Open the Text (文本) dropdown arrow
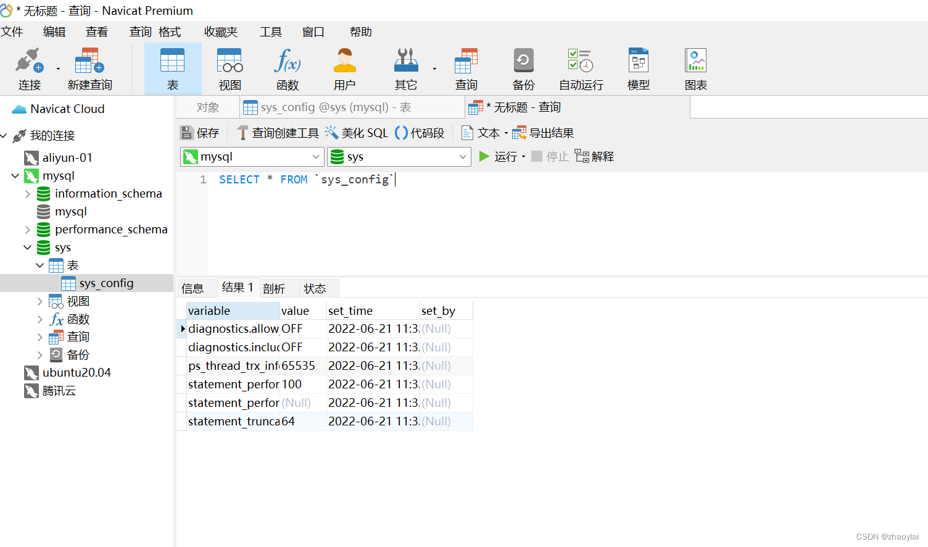Screen dimensions: 928x547 click(x=506, y=133)
